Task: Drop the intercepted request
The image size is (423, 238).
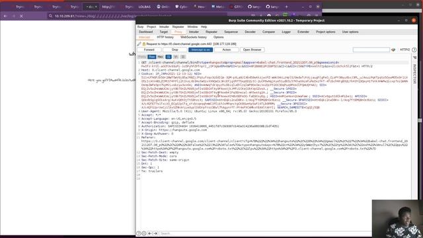Action: point(174,50)
